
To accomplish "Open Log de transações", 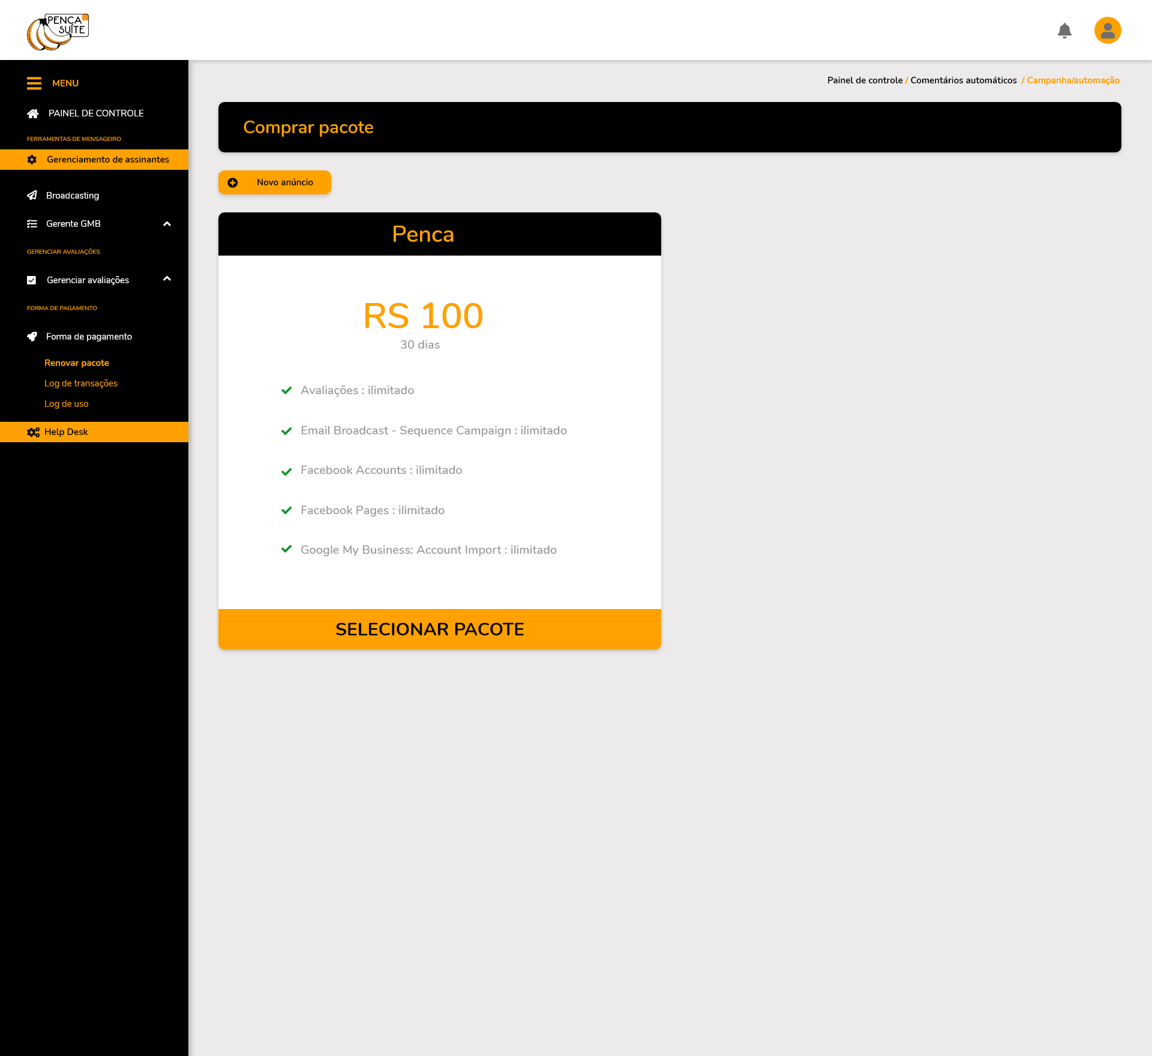I will 81,383.
